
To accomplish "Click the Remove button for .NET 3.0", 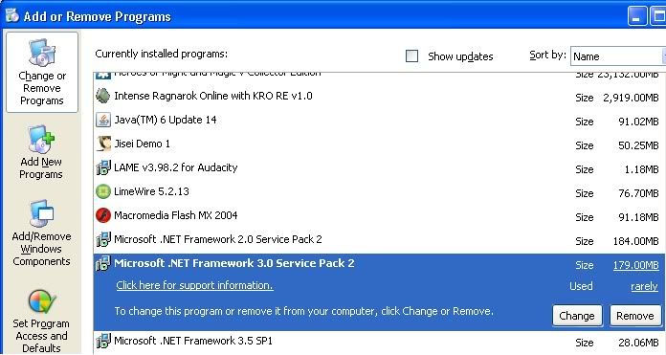I will [x=635, y=316].
